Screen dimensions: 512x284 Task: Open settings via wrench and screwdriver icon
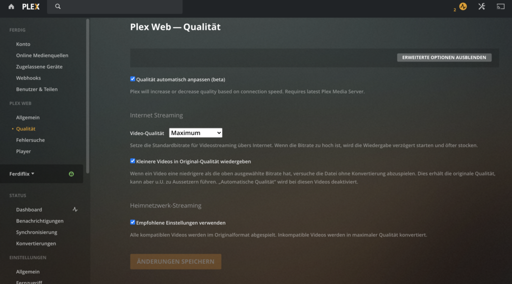(481, 6)
